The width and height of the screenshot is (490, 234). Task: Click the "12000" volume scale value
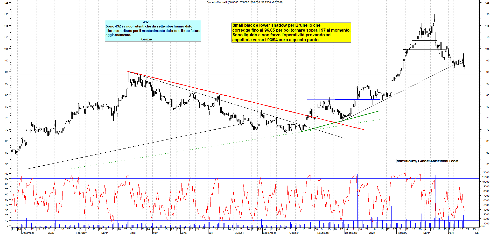[486, 173]
